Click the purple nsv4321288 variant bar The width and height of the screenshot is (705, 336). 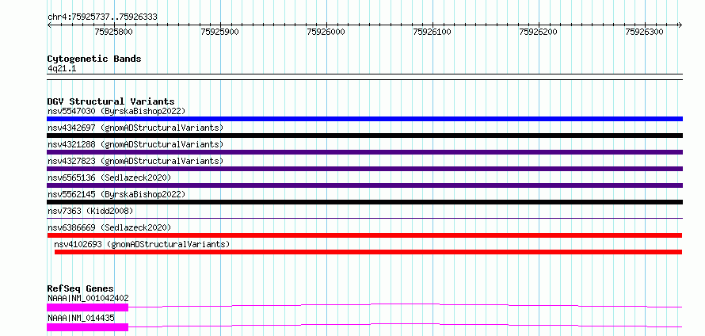point(364,152)
